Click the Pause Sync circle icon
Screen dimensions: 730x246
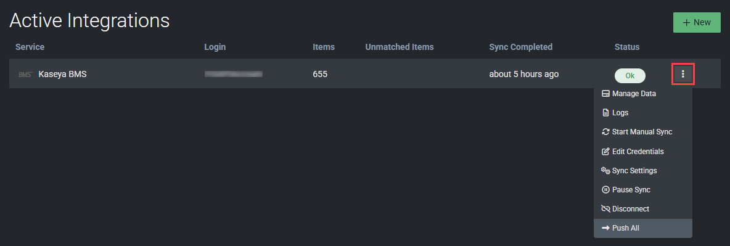click(x=605, y=190)
